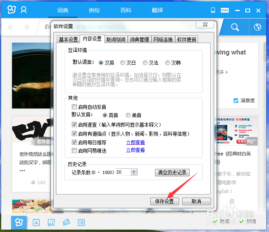Switch to 词典管理 tab
Image resolution: width=269 pixels, height=232 pixels.
(140, 39)
